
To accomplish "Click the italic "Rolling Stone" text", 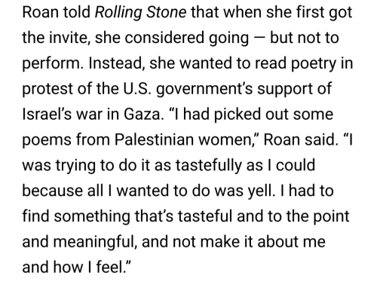I will pos(140,13).
